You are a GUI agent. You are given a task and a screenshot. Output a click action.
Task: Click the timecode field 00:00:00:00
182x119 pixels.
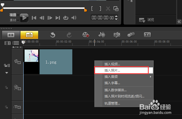click(103, 18)
